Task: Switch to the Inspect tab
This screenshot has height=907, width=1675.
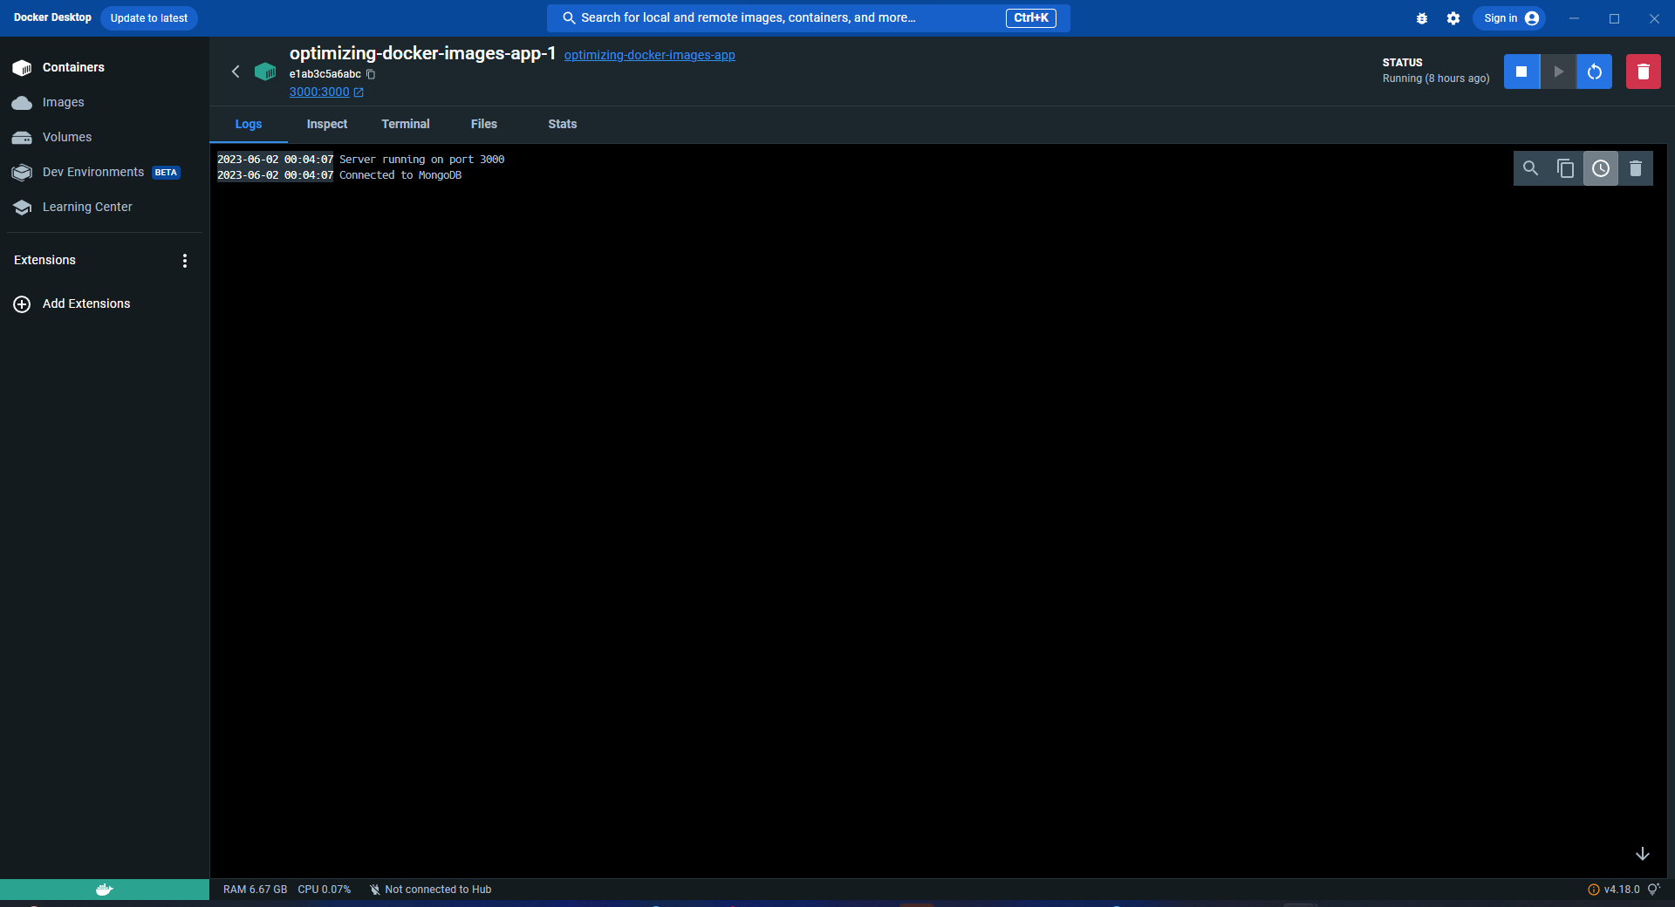Action: (x=327, y=125)
